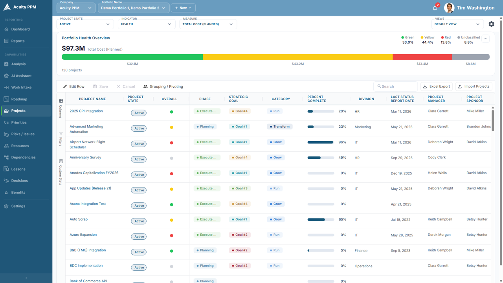Click the Excel Export button
Viewport: 503px width, 283px height.
(x=436, y=86)
